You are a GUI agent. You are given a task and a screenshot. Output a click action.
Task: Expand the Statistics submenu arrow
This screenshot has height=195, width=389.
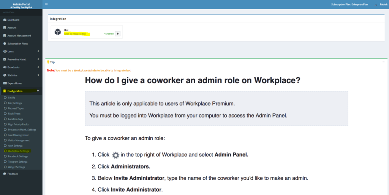pyautogui.click(x=38, y=75)
